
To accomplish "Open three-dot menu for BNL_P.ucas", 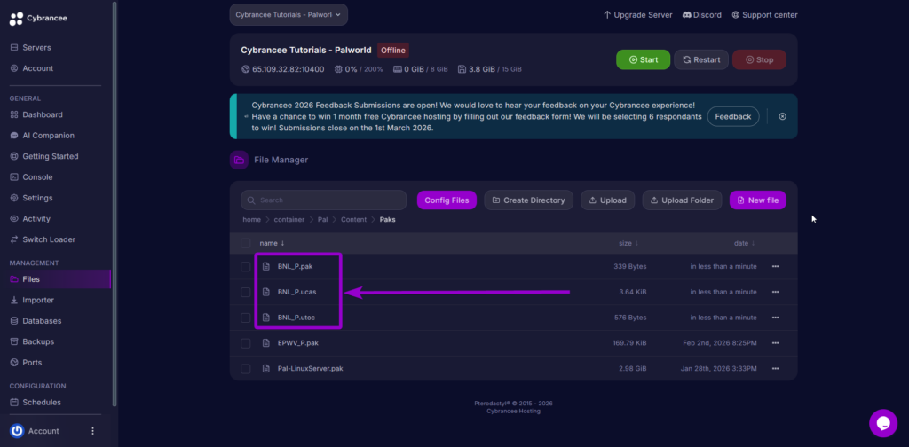I will click(x=775, y=292).
